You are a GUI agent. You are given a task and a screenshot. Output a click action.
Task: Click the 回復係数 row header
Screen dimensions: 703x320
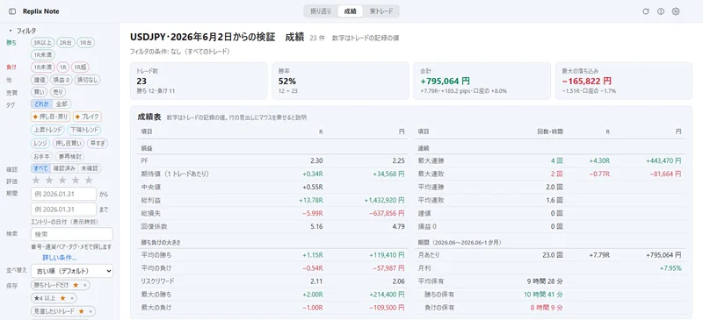(154, 226)
